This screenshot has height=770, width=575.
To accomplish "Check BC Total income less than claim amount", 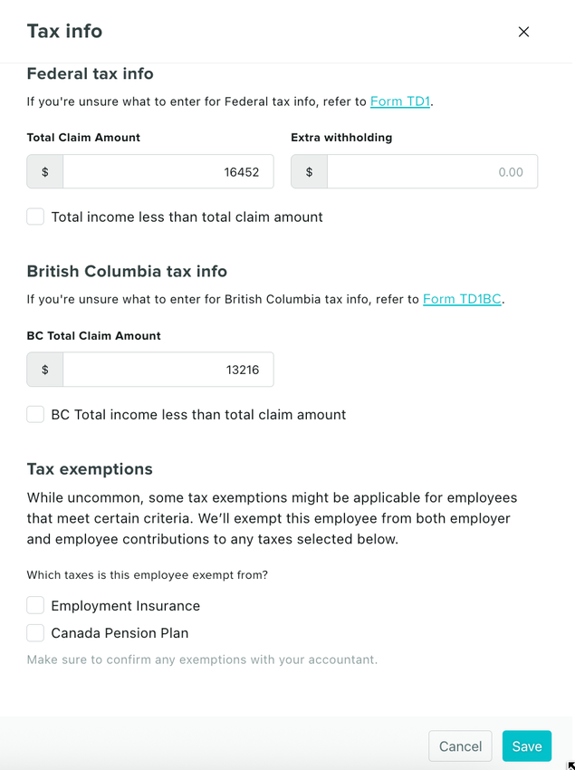I will 35,414.
